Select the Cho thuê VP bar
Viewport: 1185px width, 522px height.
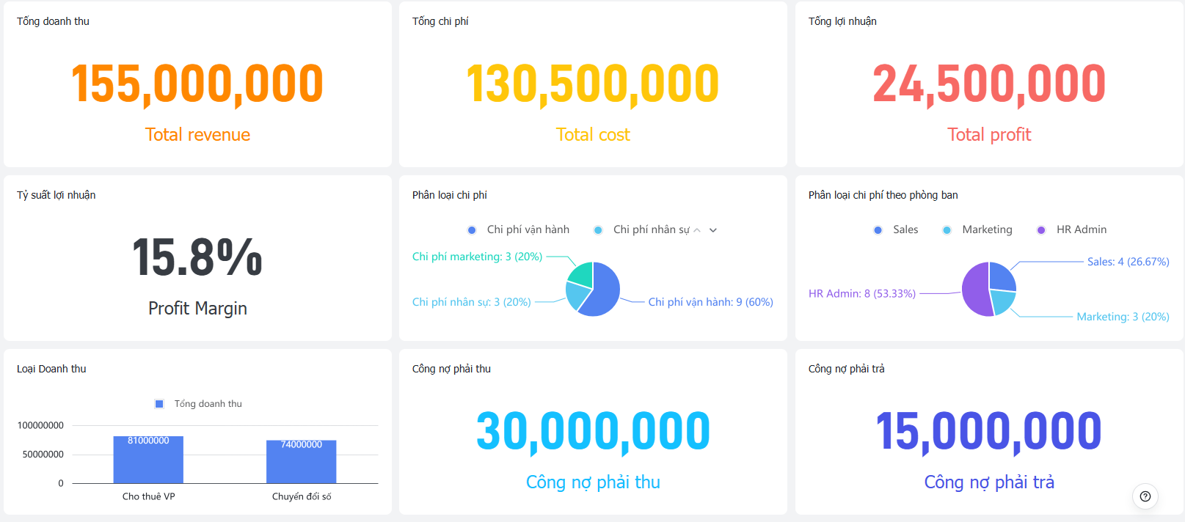pyautogui.click(x=148, y=460)
